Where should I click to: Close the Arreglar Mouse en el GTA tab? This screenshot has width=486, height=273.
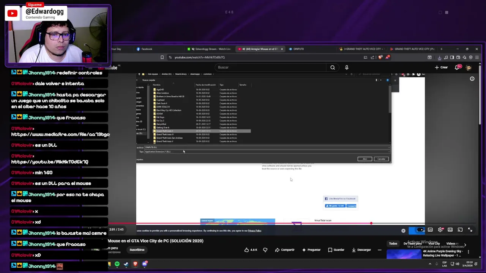282,49
